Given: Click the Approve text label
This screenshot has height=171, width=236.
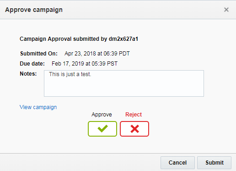Looking at the screenshot, I should [102, 115].
